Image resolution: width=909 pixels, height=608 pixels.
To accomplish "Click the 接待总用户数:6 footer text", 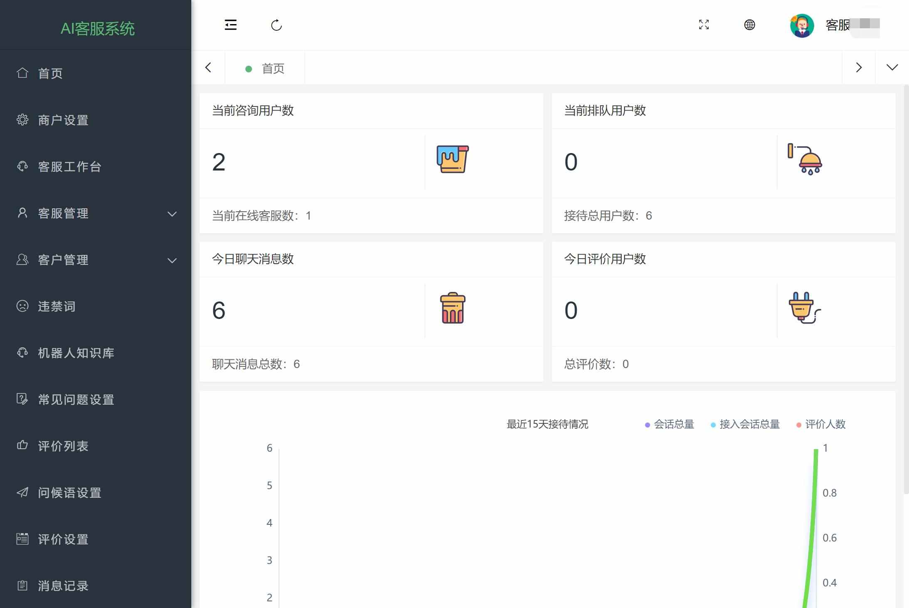I will coord(608,216).
